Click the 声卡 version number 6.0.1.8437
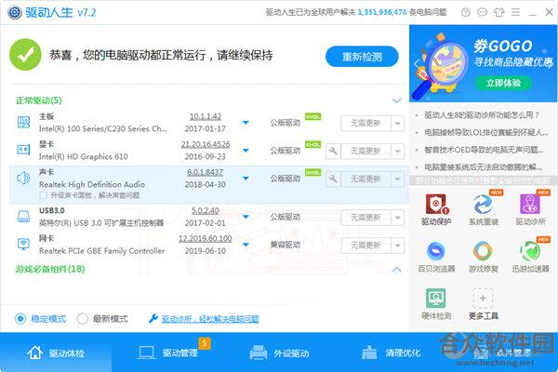 206,172
